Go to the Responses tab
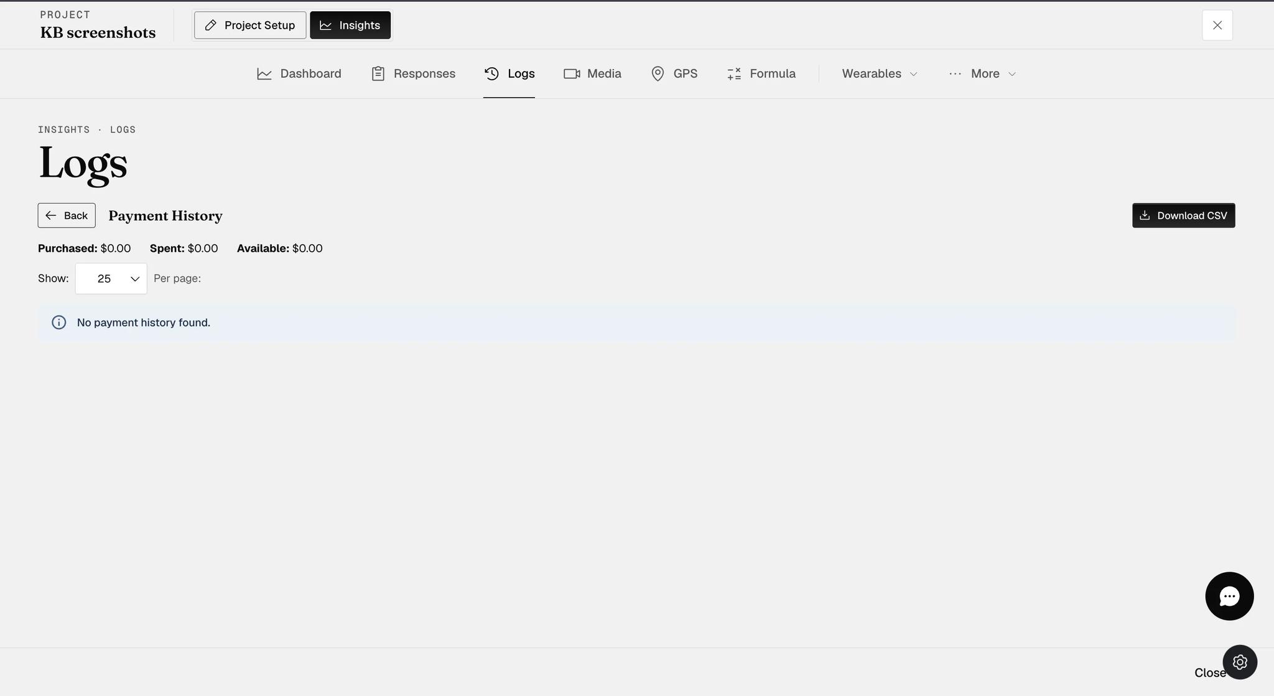The width and height of the screenshot is (1274, 696). click(413, 73)
